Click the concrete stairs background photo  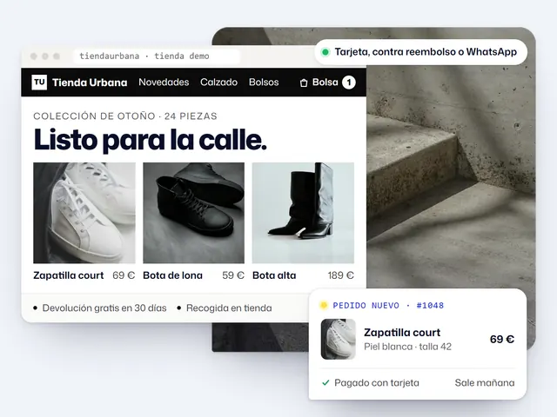(x=451, y=177)
